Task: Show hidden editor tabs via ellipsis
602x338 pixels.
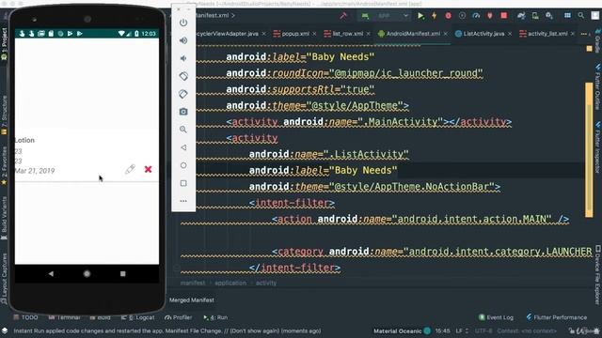Action: pos(584,34)
